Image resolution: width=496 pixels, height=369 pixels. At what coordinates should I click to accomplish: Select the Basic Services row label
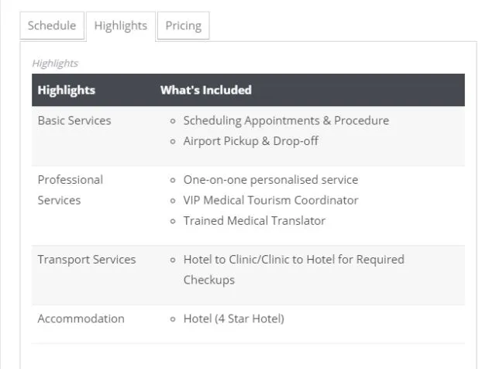(x=74, y=121)
